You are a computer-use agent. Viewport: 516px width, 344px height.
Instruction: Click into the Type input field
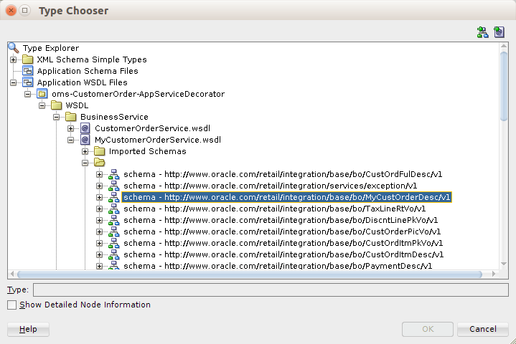[x=271, y=290]
